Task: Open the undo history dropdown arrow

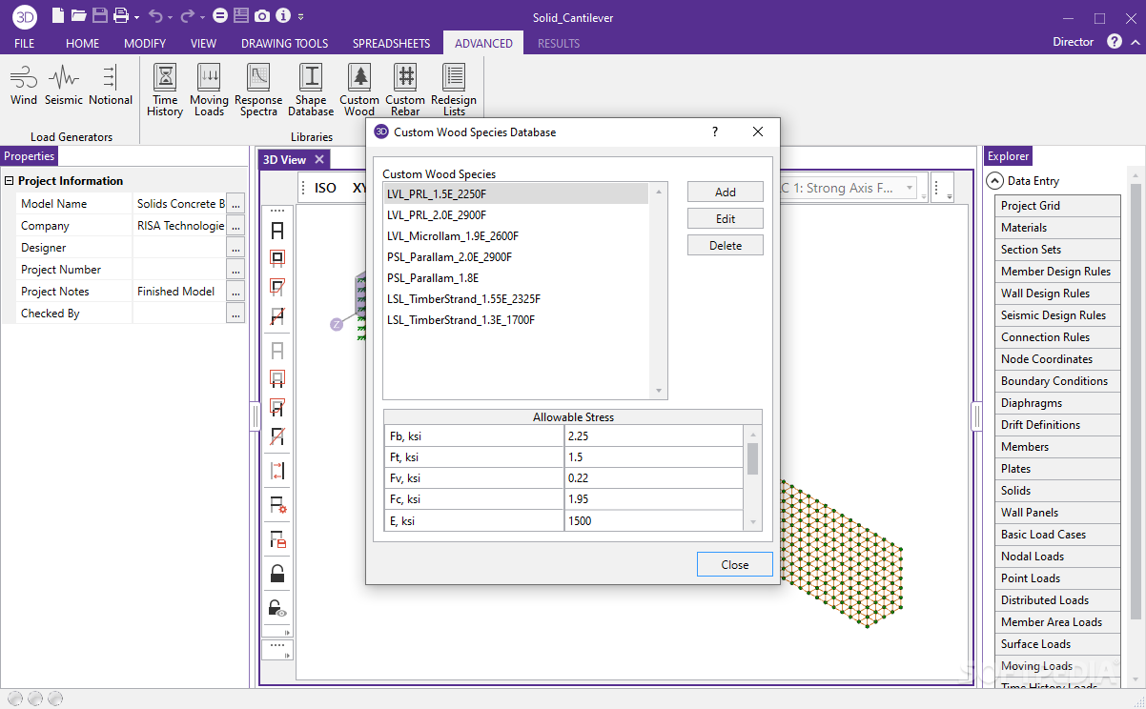Action: coord(172,17)
